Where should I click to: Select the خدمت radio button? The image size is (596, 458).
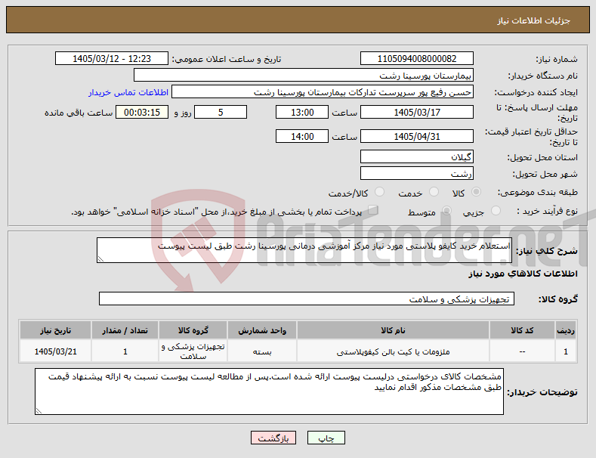tap(434, 192)
